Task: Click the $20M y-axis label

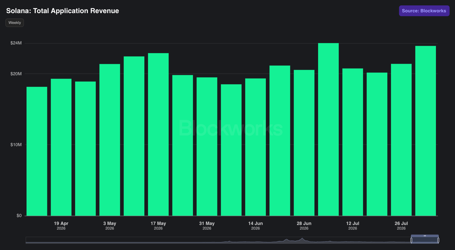Action: (16, 74)
